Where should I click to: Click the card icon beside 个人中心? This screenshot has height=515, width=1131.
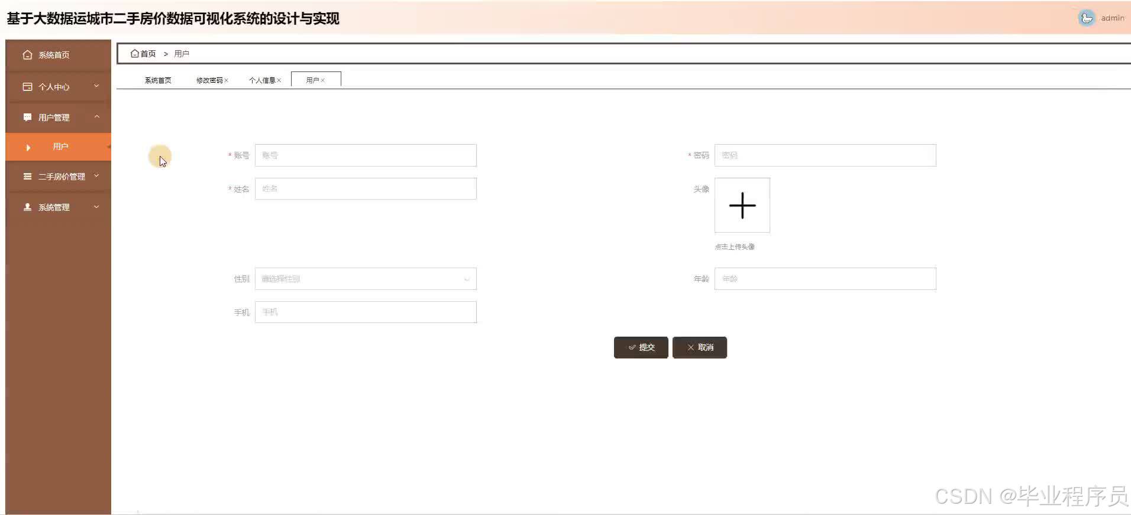click(x=27, y=87)
